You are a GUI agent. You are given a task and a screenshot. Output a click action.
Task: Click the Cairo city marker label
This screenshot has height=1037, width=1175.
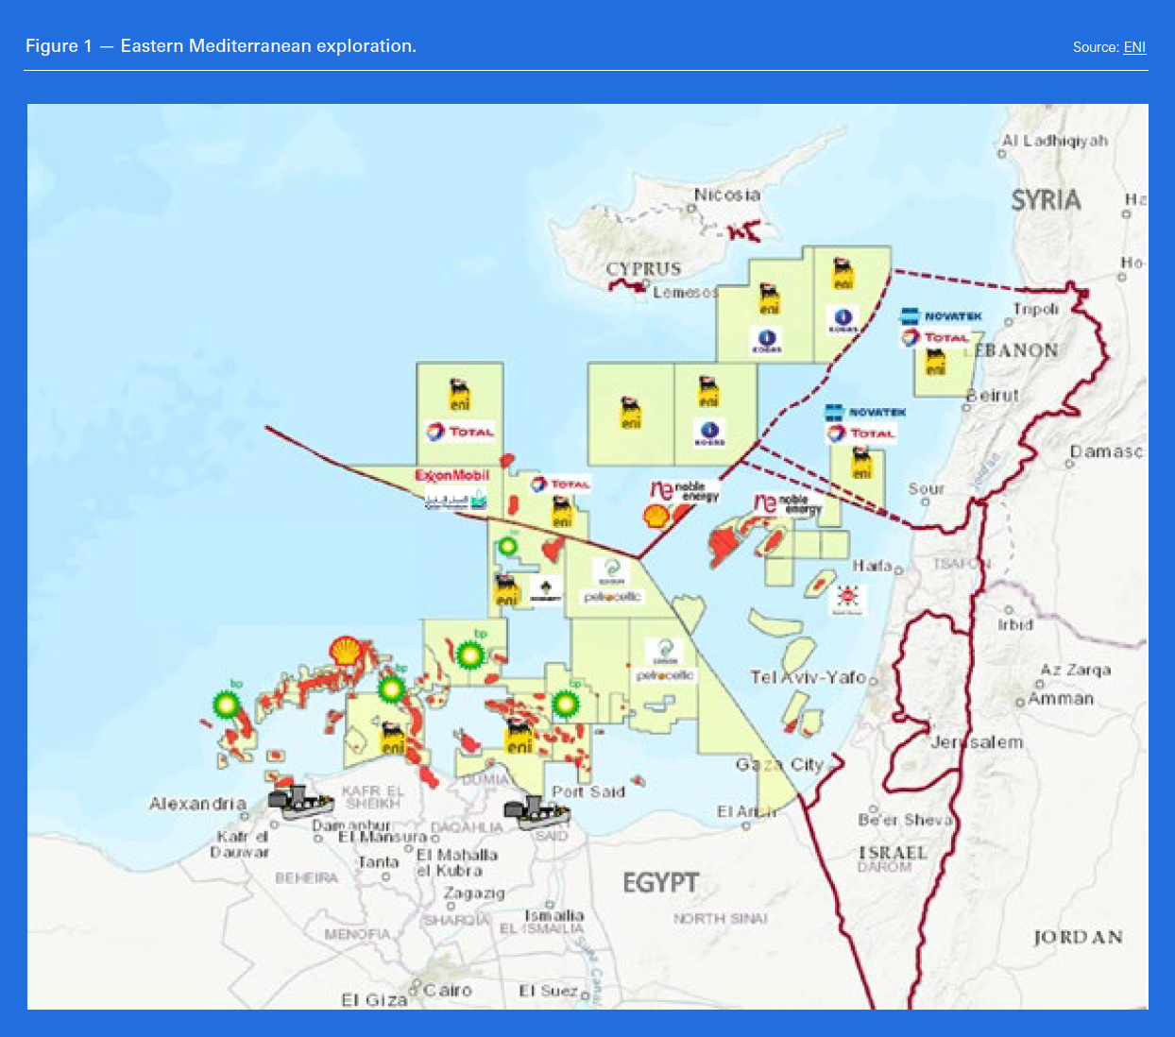click(447, 990)
